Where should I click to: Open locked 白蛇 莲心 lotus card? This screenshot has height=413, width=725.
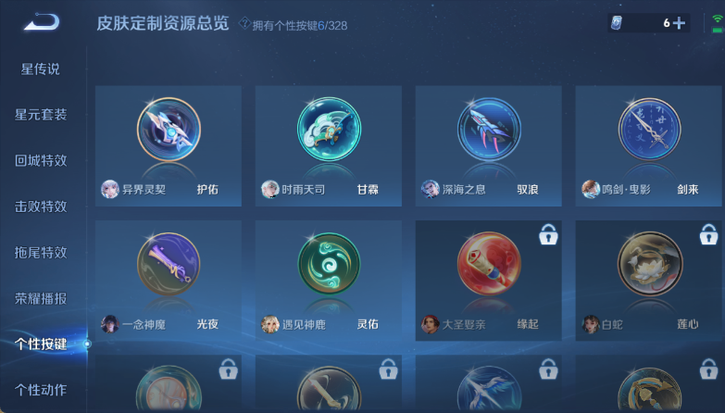coord(648,281)
